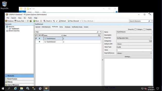162x91 pixels.
Task: Click the Search Elements magnifier icon
Action: [x=149, y=21]
